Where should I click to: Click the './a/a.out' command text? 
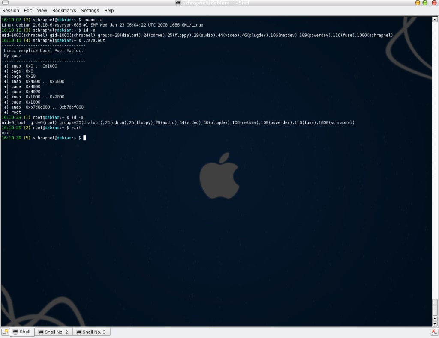94,40
